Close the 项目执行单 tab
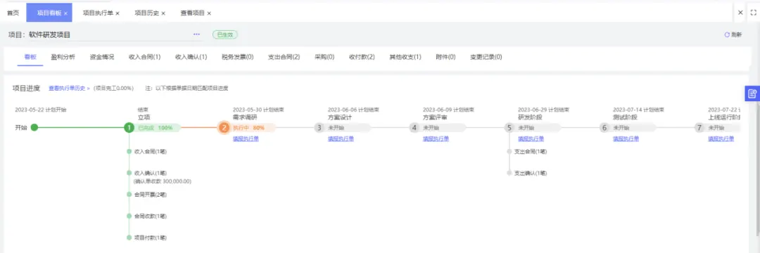760x253 pixels. tap(118, 13)
